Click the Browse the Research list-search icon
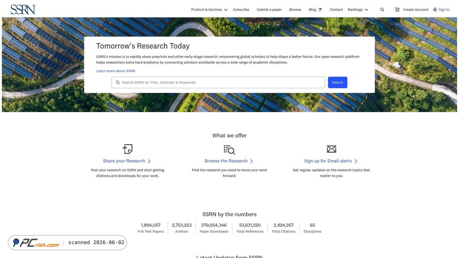 pyautogui.click(x=229, y=150)
